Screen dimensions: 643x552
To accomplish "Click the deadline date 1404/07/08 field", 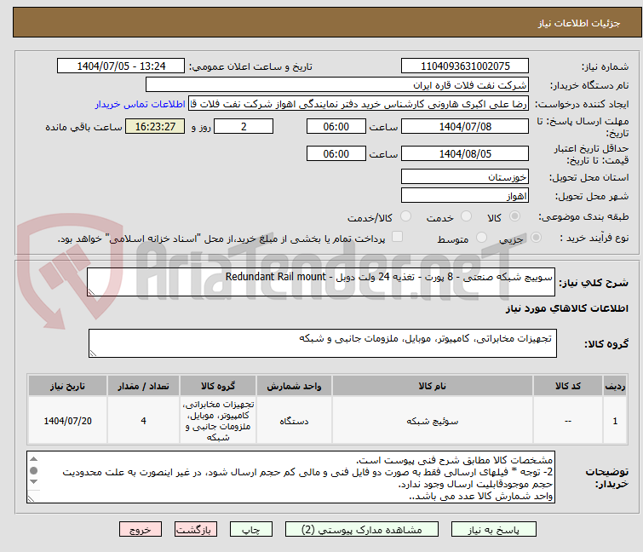I will tap(465, 126).
